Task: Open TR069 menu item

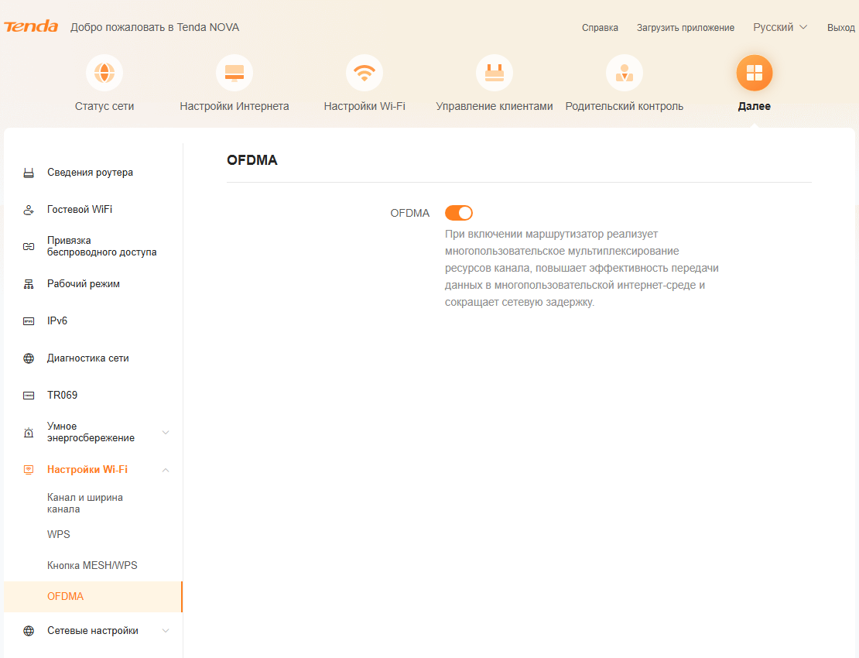Action: (x=62, y=395)
